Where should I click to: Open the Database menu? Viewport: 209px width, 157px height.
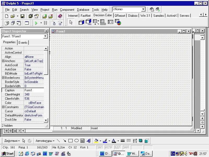click(83, 10)
